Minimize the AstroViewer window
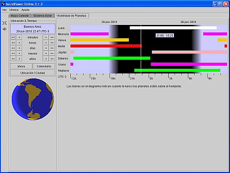The width and height of the screenshot is (230, 173). coord(215,4)
